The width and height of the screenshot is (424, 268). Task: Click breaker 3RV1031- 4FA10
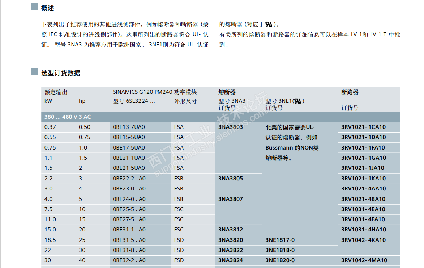coord(363,219)
